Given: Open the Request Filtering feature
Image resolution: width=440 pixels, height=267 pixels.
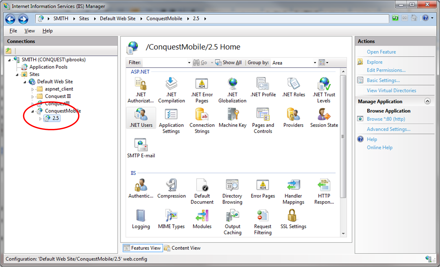Looking at the screenshot, I should point(263,222).
